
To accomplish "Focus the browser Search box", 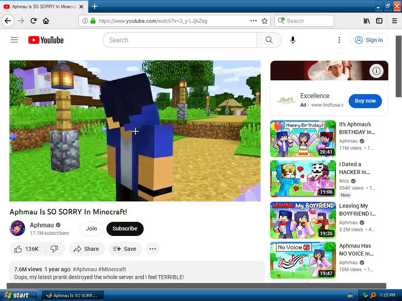I will coord(304,21).
